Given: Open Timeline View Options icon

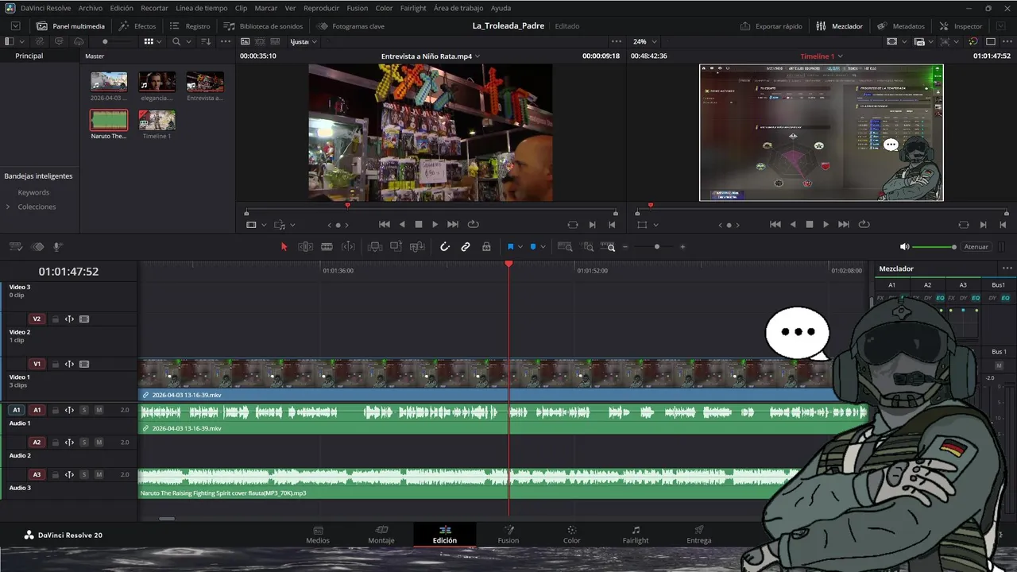Looking at the screenshot, I should coord(15,247).
